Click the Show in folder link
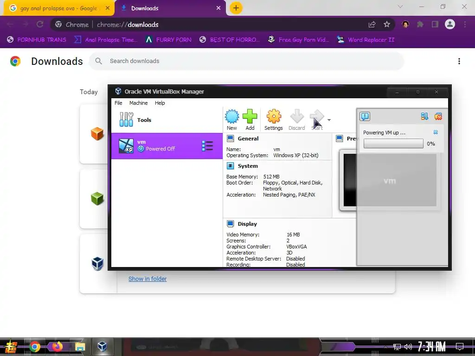 (148, 279)
